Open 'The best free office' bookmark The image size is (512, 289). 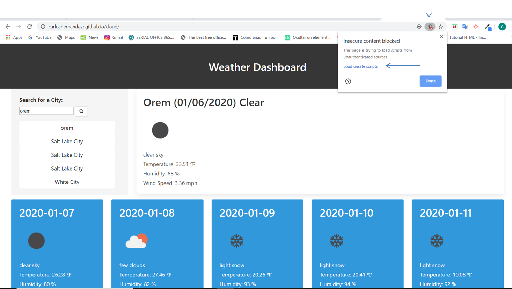203,37
